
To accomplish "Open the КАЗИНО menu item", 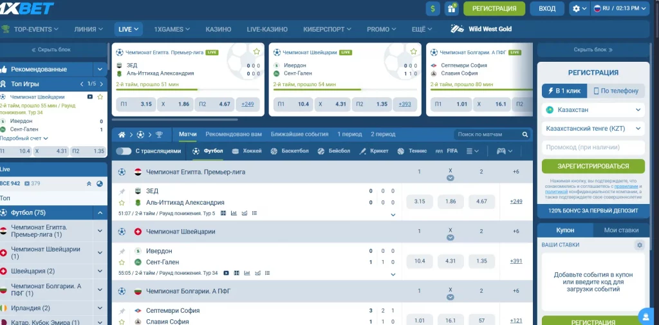I will click(x=218, y=29).
